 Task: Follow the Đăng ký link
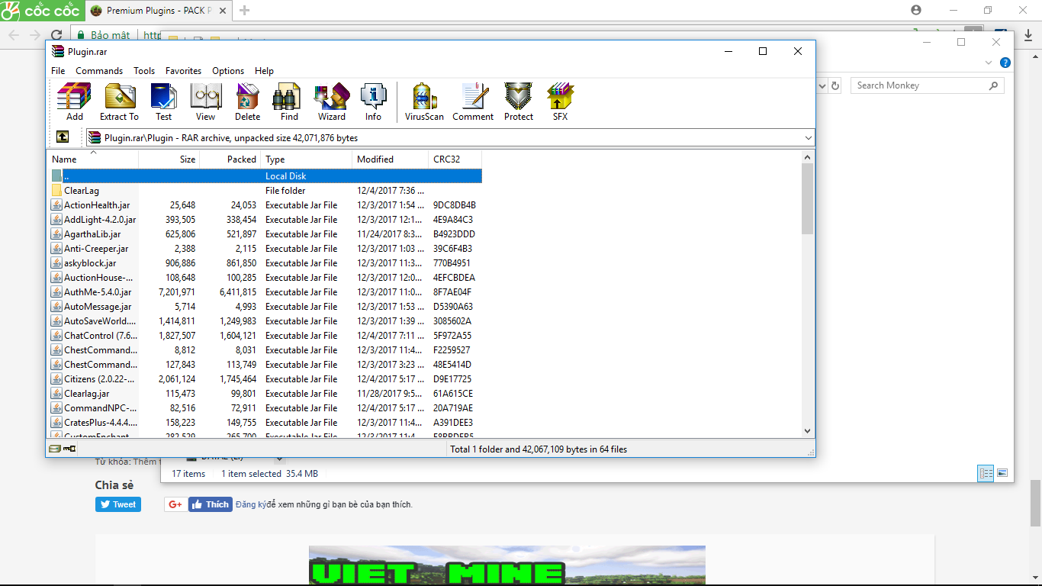coord(251,504)
